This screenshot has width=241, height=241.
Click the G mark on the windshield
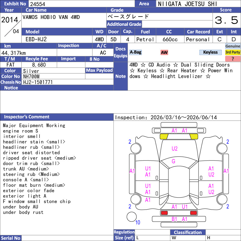[174, 161]
